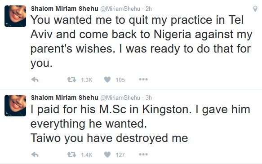Click reply arrow on Tel Aviv tweet
262x164 pixels.
(x=35, y=80)
